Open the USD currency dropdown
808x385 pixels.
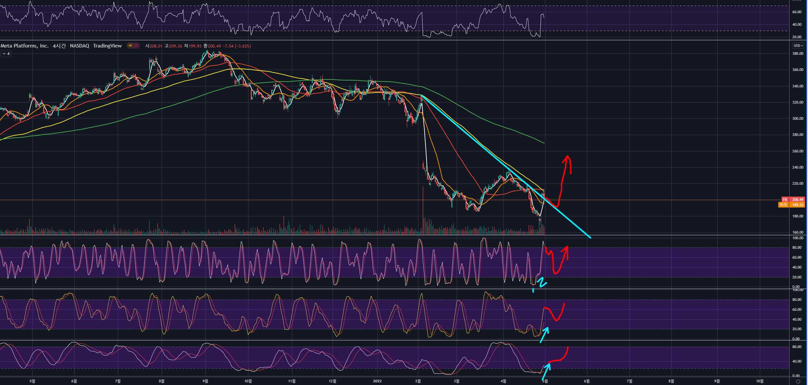click(798, 46)
